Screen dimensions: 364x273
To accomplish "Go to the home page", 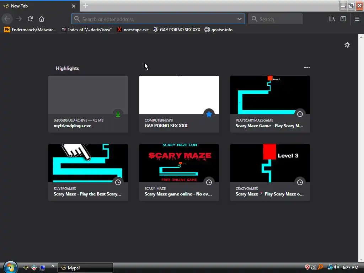I will point(42,19).
